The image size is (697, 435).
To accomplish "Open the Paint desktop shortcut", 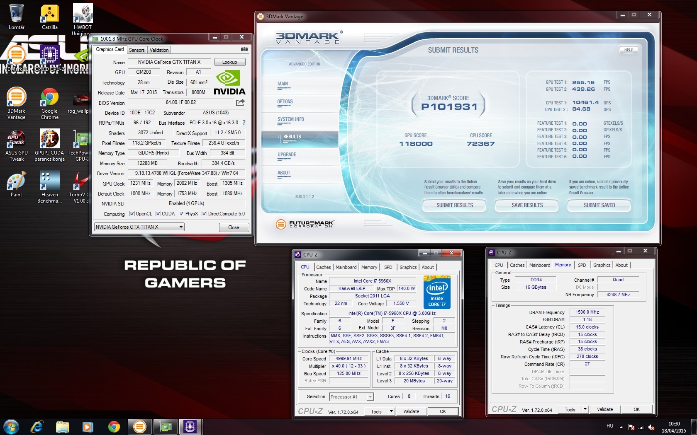I will pos(17,184).
